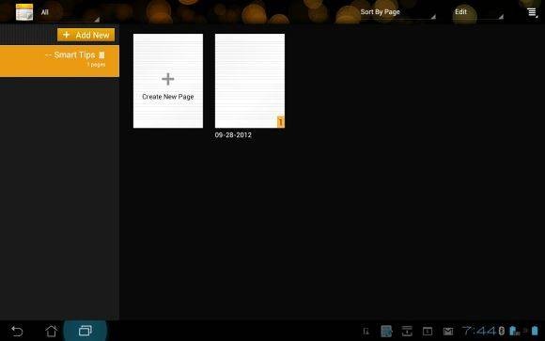The height and width of the screenshot is (341, 545).
Task: Click the Add New notebook button
Action: click(x=86, y=35)
